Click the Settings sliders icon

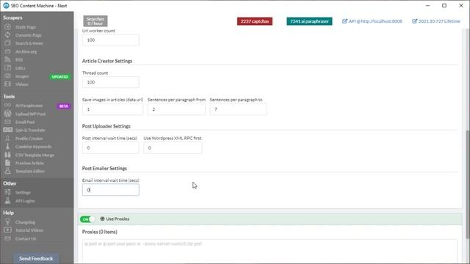7,192
